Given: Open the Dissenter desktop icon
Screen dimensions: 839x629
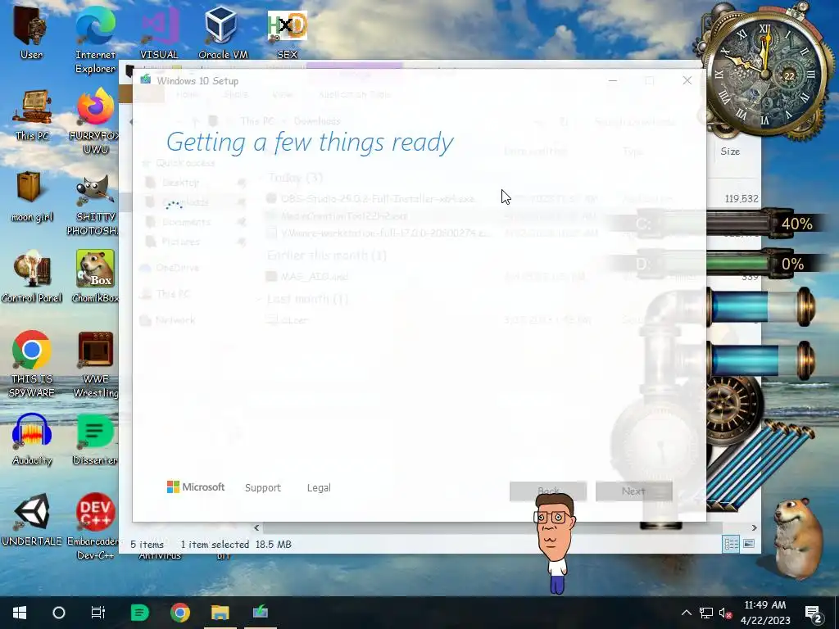Looking at the screenshot, I should [95, 439].
